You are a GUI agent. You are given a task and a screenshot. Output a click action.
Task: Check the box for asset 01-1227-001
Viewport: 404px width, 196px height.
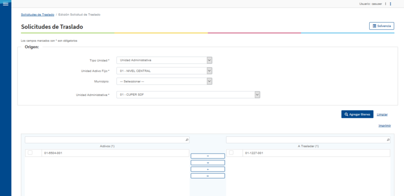click(x=231, y=153)
